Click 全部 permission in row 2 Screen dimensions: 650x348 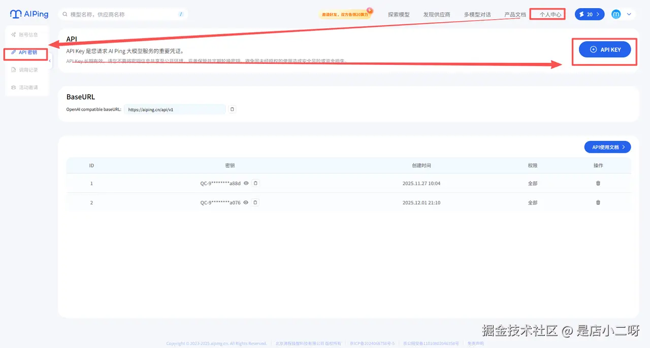click(x=533, y=202)
